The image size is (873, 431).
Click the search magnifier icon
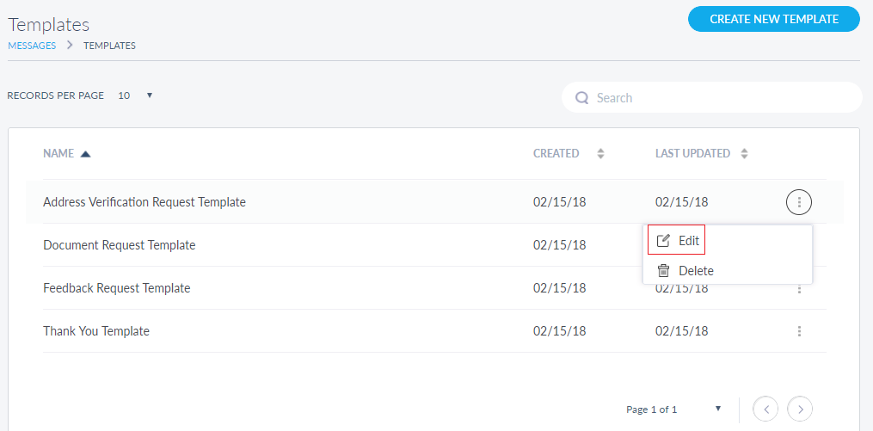[x=582, y=98]
